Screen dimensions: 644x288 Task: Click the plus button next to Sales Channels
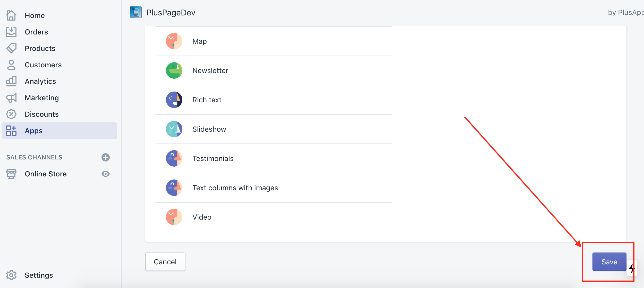[106, 157]
